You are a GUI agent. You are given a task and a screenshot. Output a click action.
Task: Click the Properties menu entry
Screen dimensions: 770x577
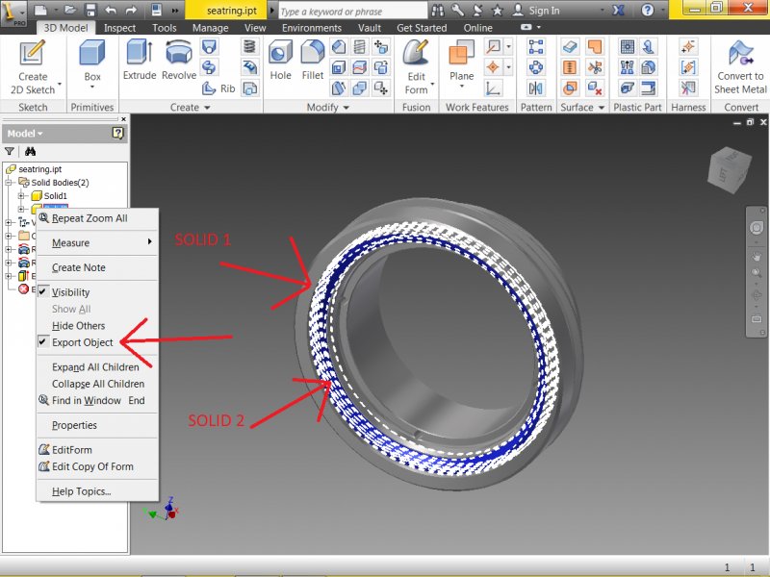[x=74, y=425]
